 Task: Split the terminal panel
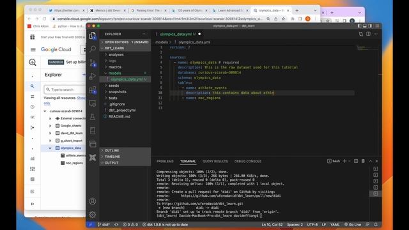click(356, 161)
